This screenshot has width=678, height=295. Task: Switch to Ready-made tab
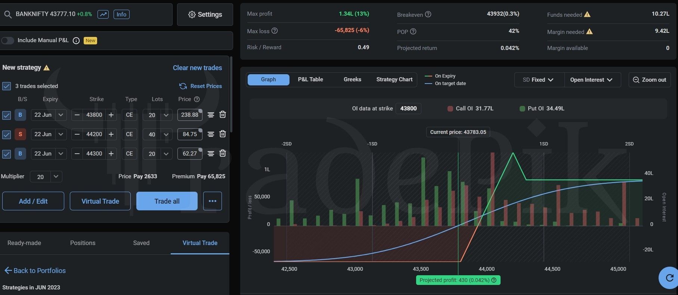(24, 243)
